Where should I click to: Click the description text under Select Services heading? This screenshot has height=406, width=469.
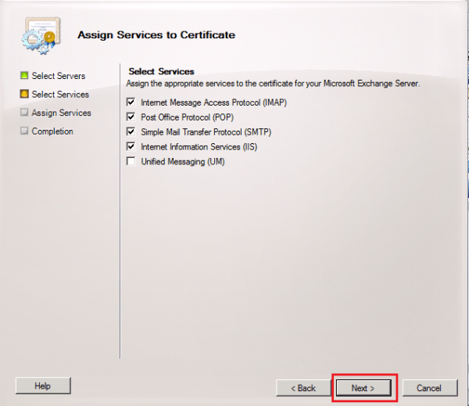point(274,83)
